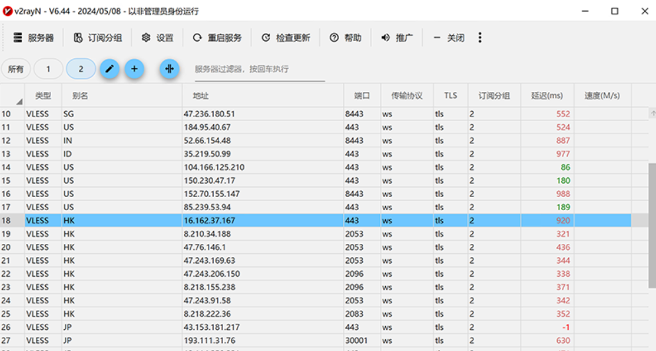Open the 订阅分组 subscription group menu

98,38
